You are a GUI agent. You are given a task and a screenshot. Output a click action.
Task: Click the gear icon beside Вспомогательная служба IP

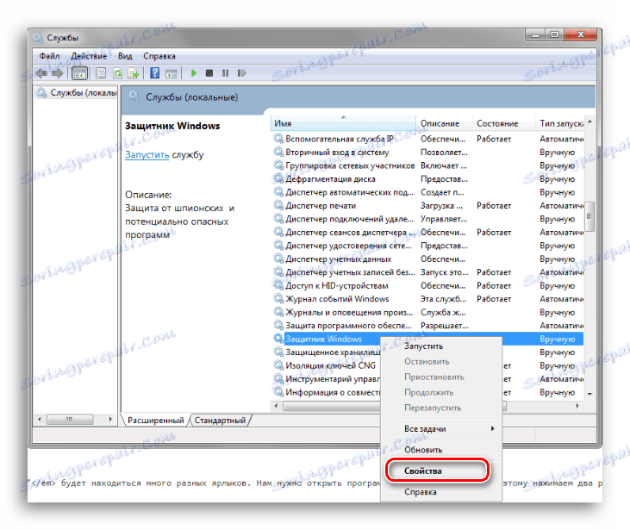coord(278,139)
